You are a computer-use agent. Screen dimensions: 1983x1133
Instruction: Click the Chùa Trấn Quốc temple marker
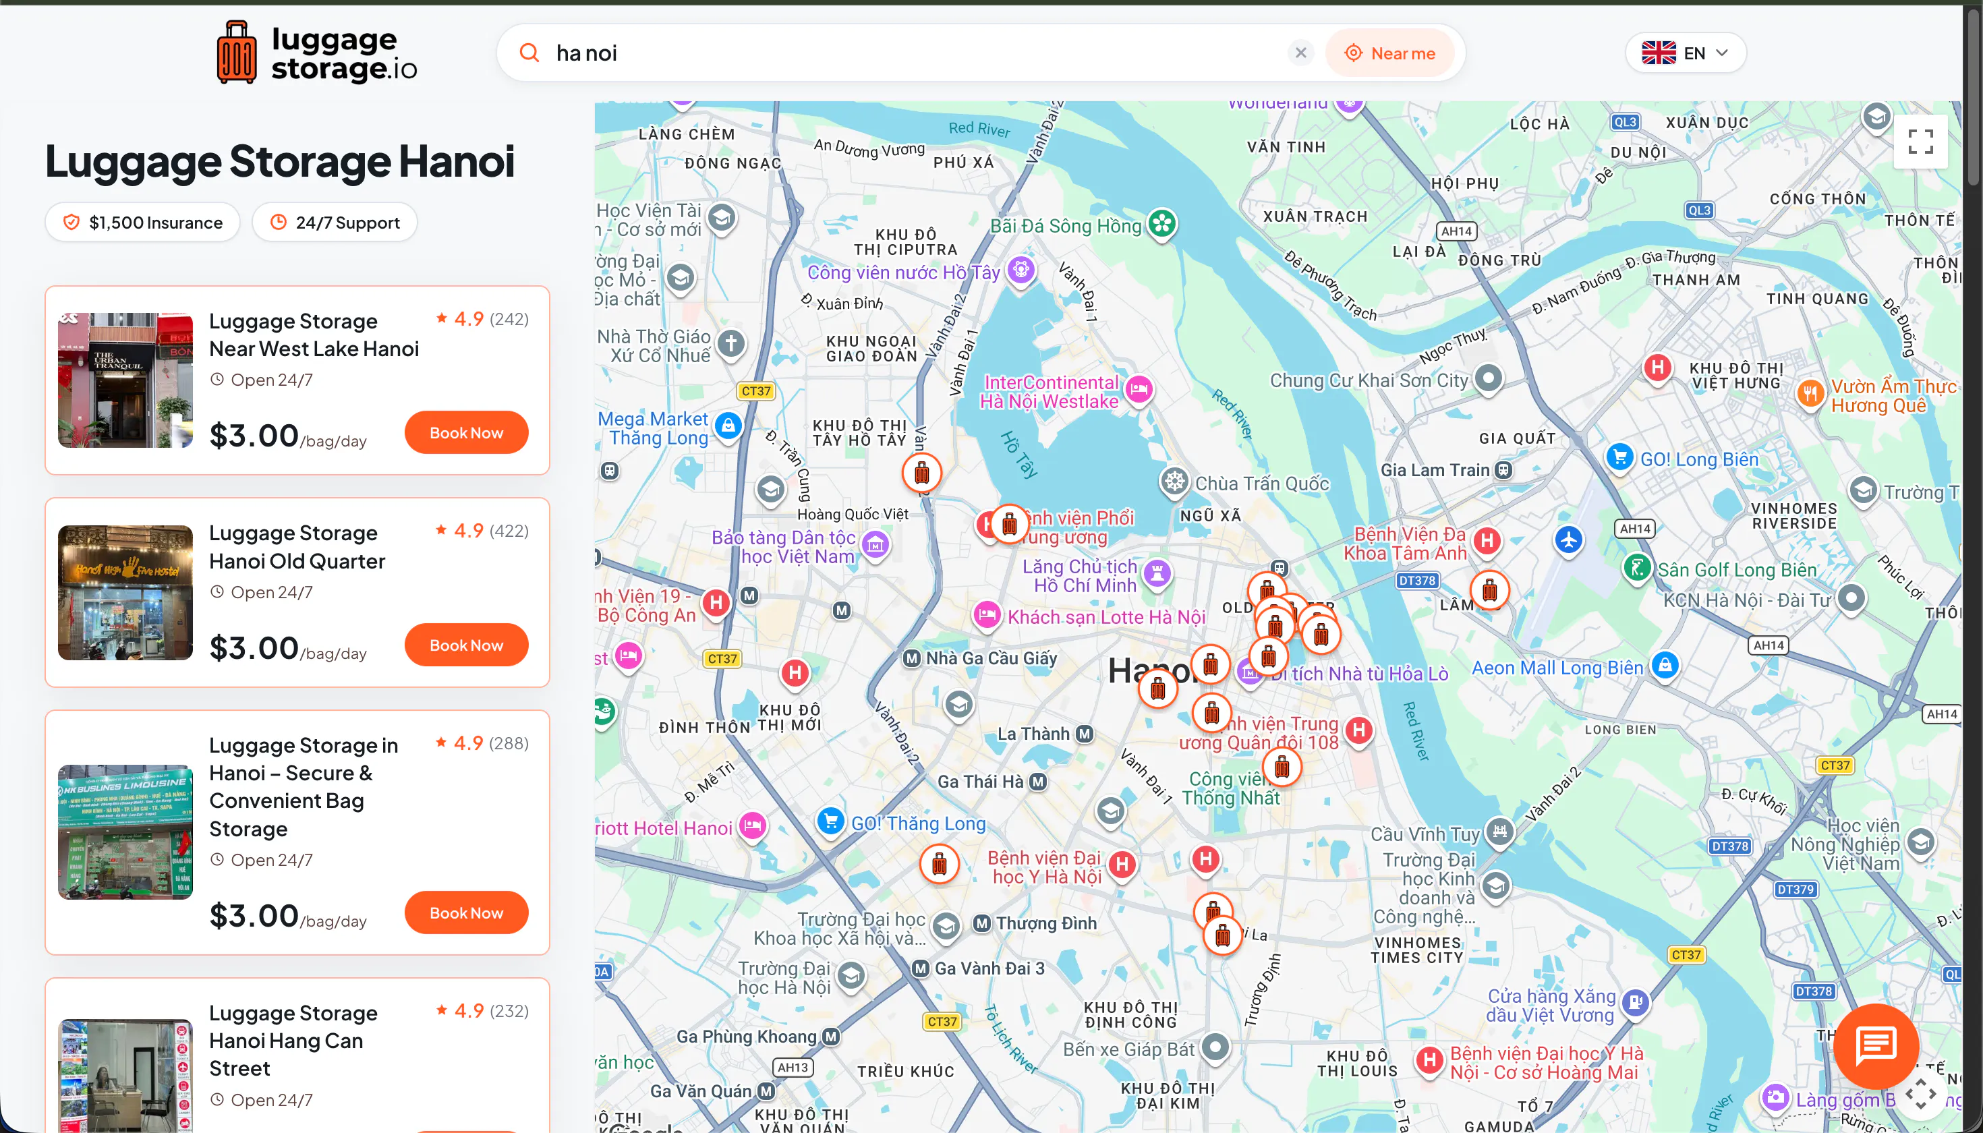pos(1174,482)
